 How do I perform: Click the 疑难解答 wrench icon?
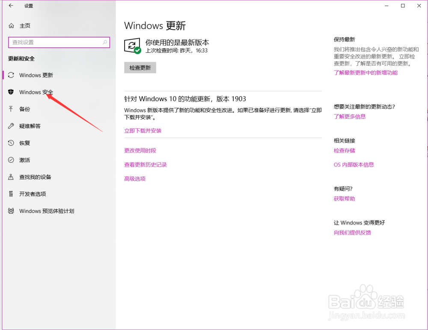point(11,126)
